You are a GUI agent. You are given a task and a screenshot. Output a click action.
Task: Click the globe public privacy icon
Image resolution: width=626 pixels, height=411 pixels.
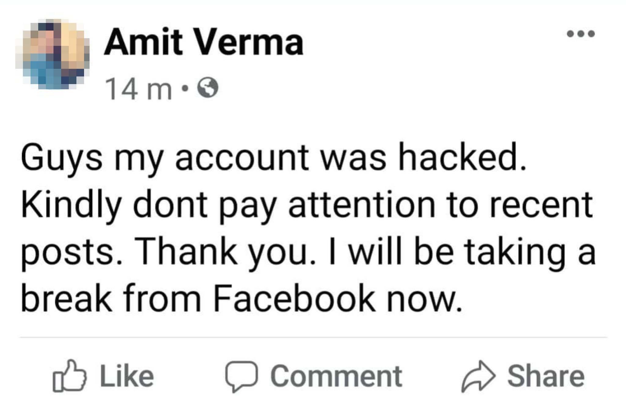pos(208,87)
